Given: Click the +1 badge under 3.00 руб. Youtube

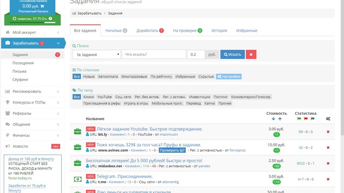Looking at the screenshot, I should pos(276,135).
